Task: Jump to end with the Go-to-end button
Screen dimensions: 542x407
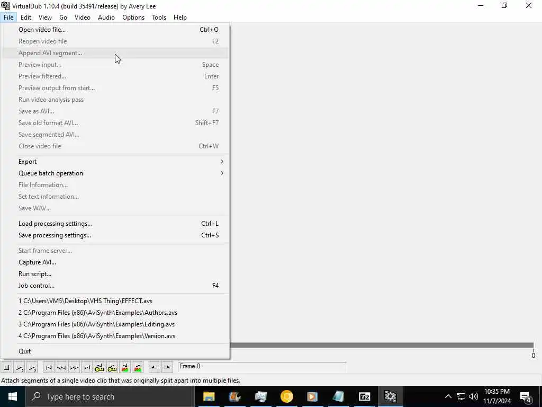Action: click(87, 368)
